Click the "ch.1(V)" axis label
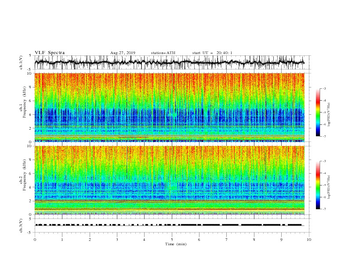The image size is (348, 269). point(21,62)
